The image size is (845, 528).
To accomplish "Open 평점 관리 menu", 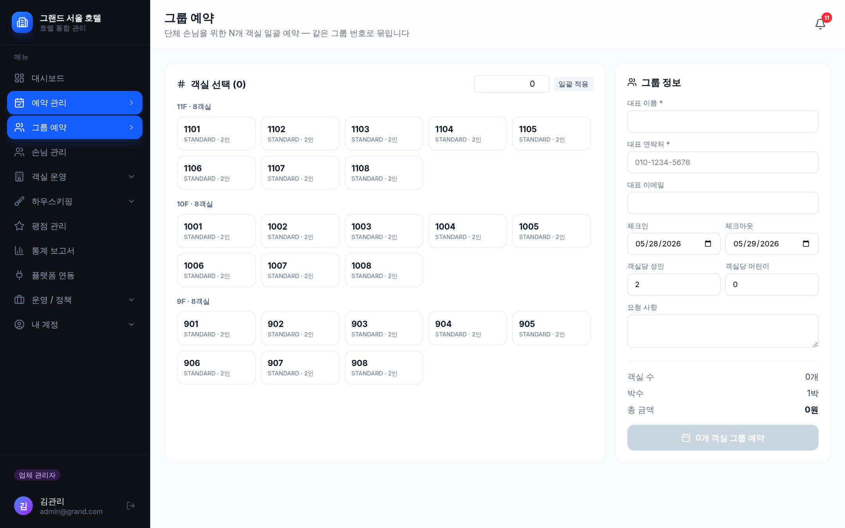I will click(75, 226).
